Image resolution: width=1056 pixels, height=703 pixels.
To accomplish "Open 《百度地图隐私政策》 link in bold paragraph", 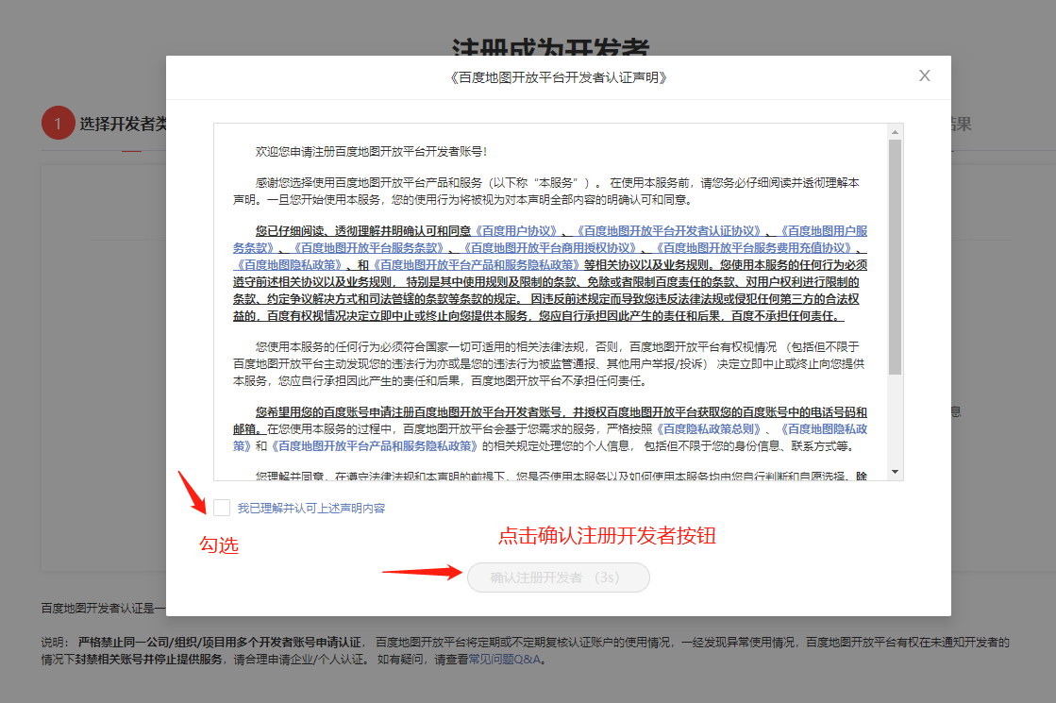I will click(x=290, y=264).
